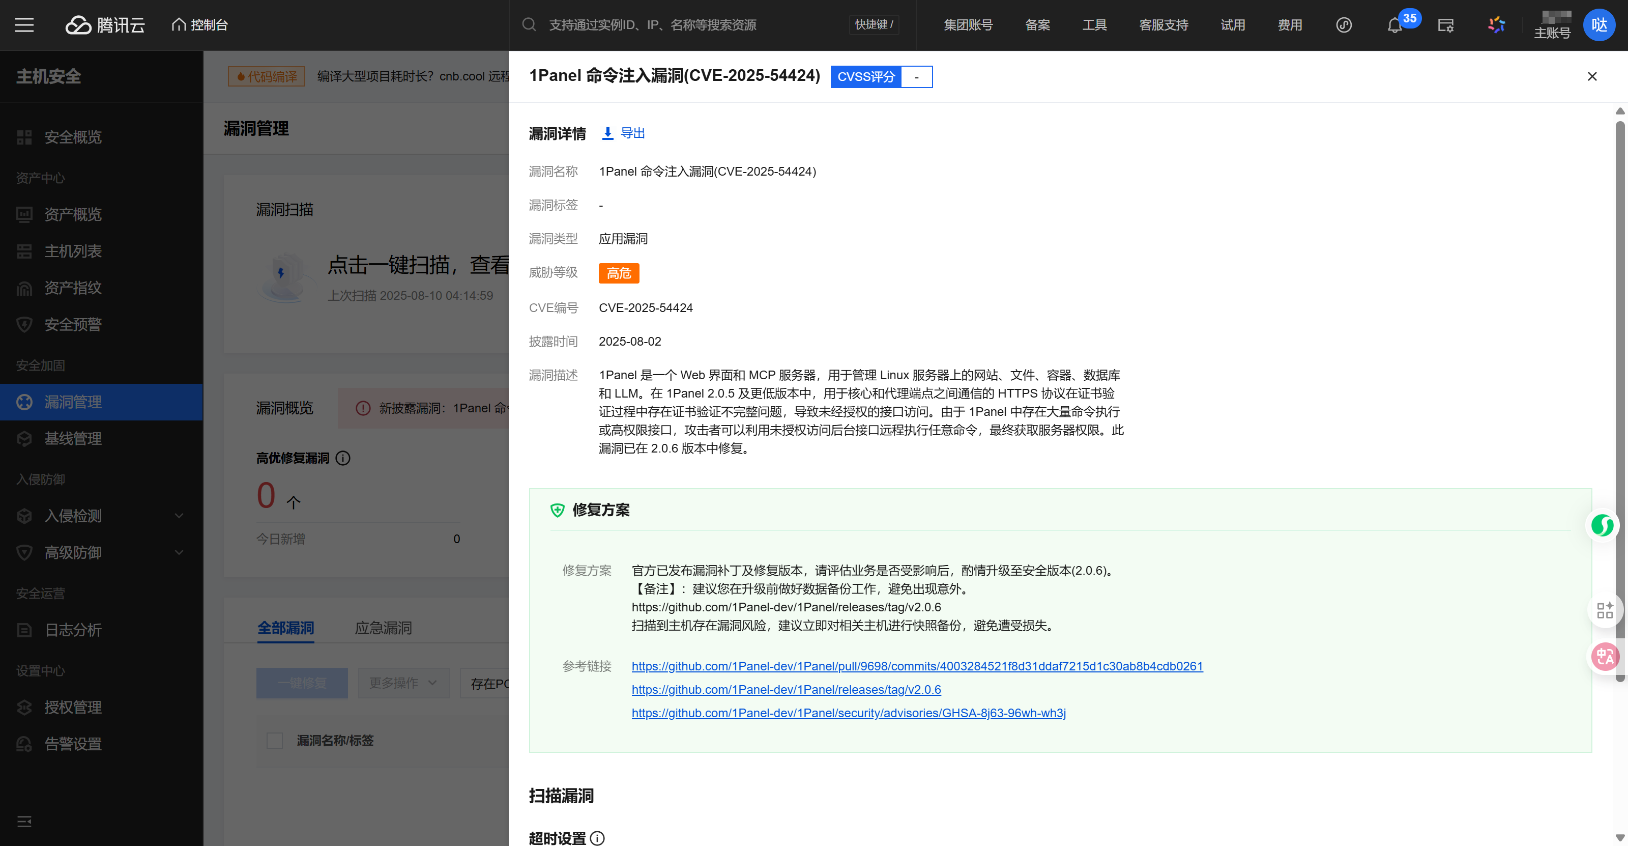This screenshot has height=846, width=1628.
Task: Open the blue 哒 account avatar
Action: click(1599, 24)
